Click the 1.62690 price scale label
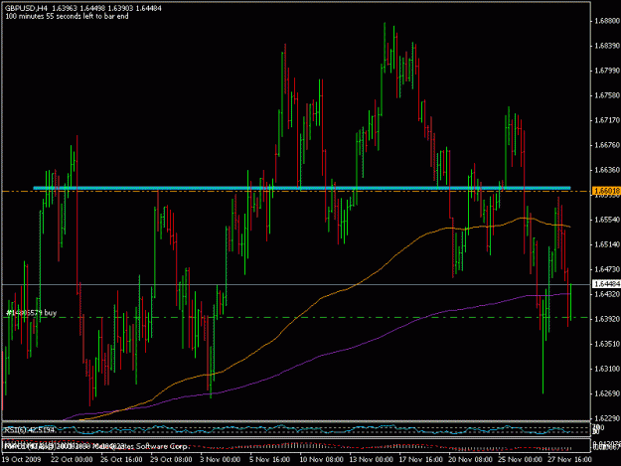The height and width of the screenshot is (466, 621). (607, 393)
